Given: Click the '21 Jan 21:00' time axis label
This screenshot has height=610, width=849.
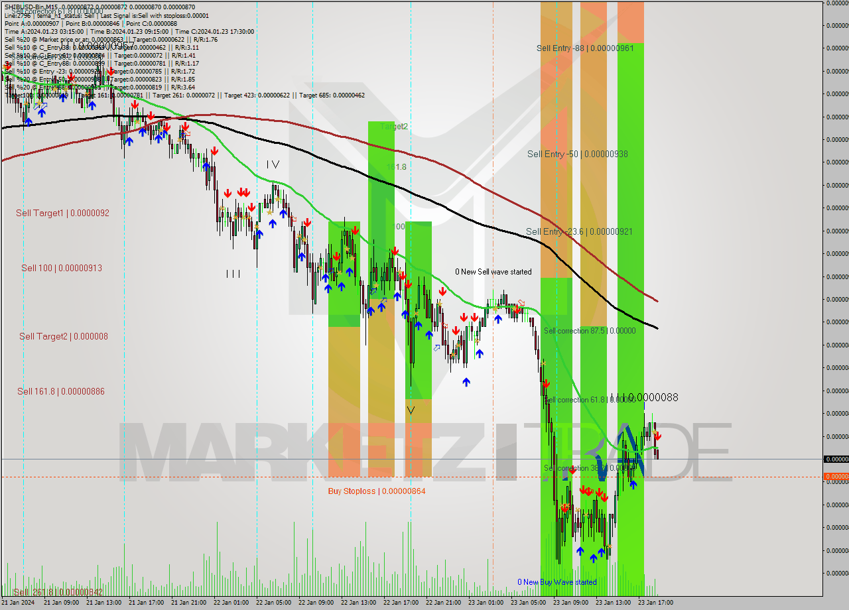Looking at the screenshot, I should [189, 603].
